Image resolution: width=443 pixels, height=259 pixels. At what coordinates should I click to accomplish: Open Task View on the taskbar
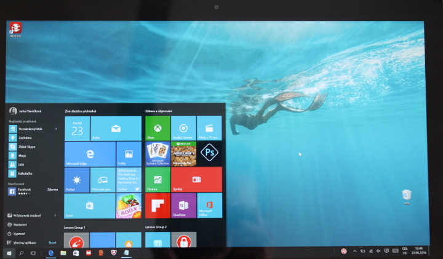33,253
